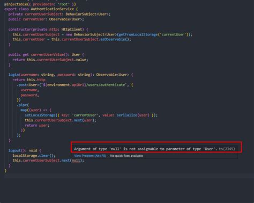Click the 'No quick fixes available' text
Viewport: 254px width, 203px height.
point(126,156)
